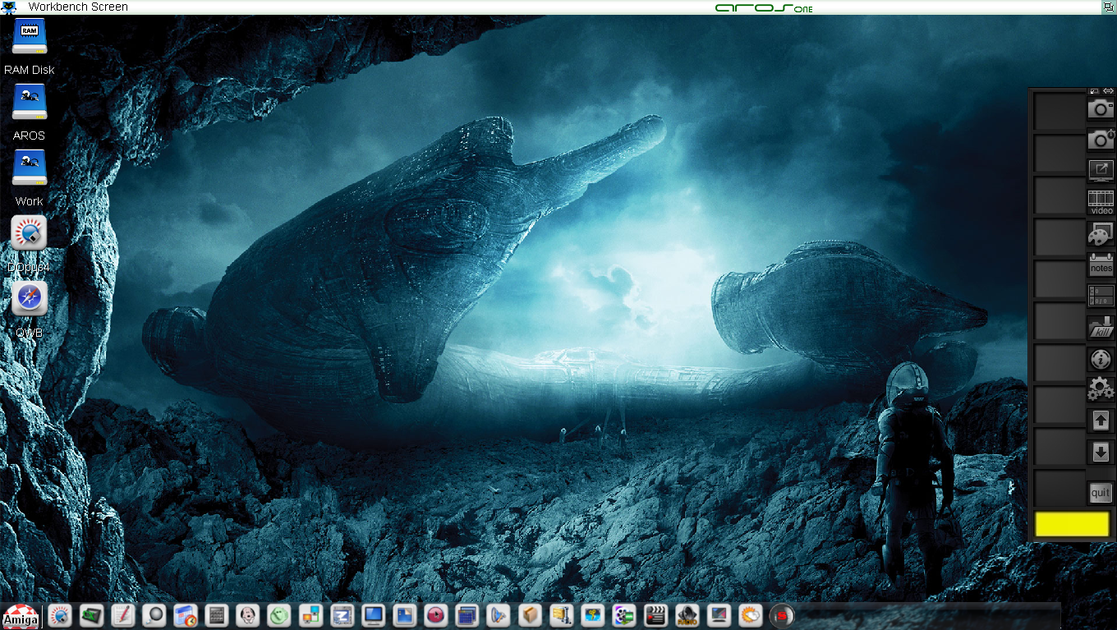Open the RAM Disk desktop icon

pyautogui.click(x=30, y=38)
